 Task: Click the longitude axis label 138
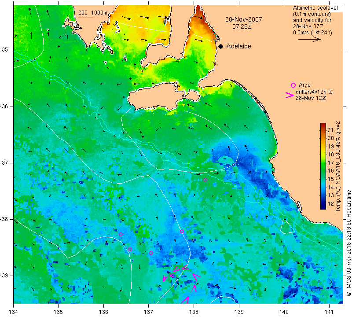point(194,312)
